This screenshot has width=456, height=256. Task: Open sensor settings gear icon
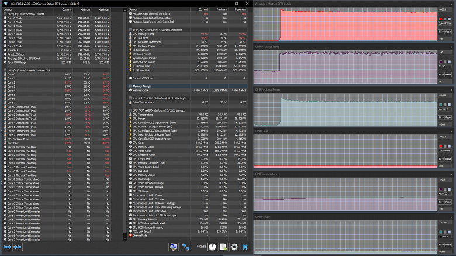[234, 247]
